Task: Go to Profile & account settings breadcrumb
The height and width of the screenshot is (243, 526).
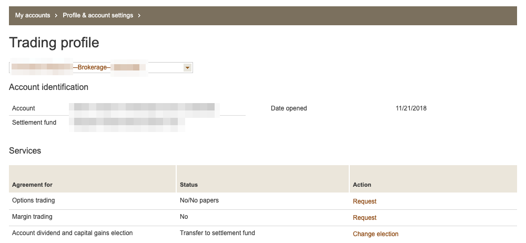Action: 98,15
